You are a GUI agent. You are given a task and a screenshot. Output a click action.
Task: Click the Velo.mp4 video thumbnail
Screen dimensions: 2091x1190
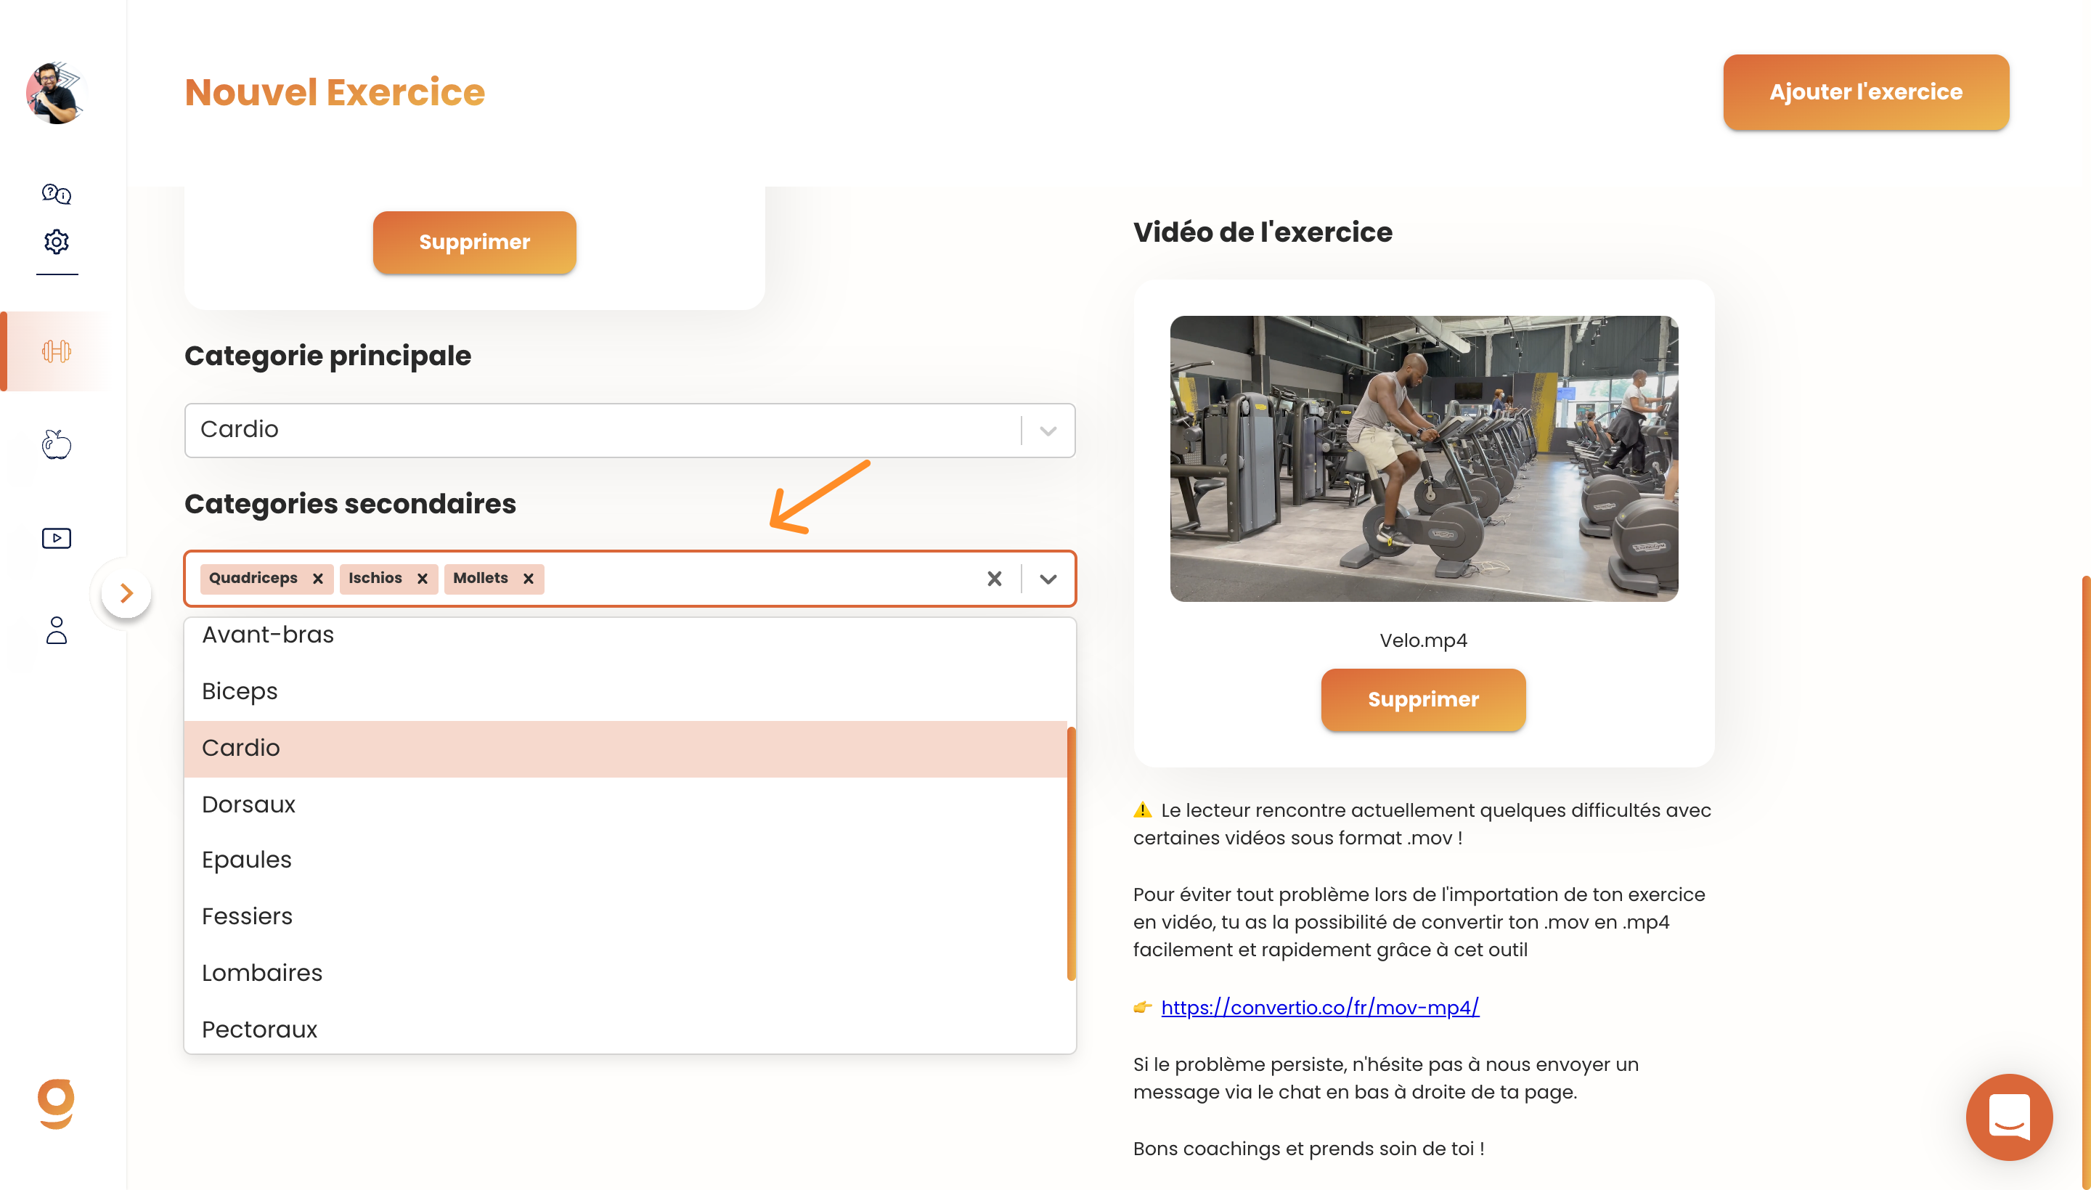click(x=1424, y=460)
